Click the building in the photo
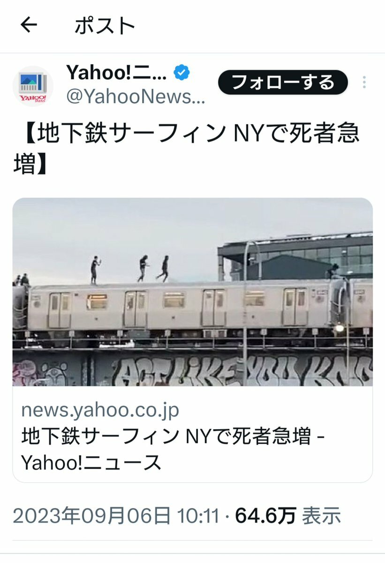 point(295,257)
